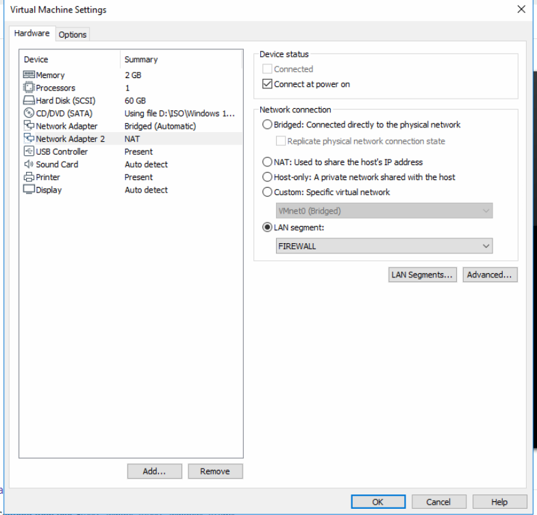Click the Display monitor icon
Viewport: 537px width, 515px height.
coord(29,189)
